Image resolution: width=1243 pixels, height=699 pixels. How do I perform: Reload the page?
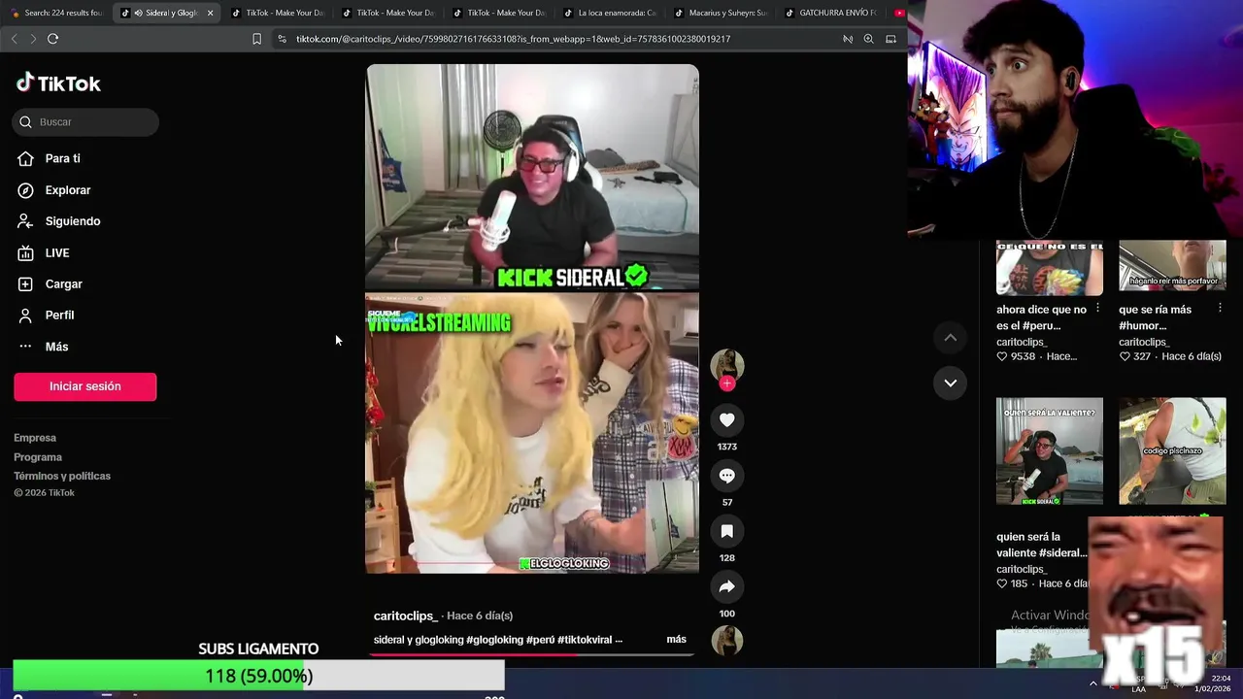pyautogui.click(x=52, y=39)
